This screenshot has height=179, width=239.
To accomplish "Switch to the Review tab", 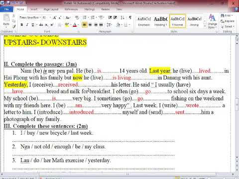I will pos(106,9).
